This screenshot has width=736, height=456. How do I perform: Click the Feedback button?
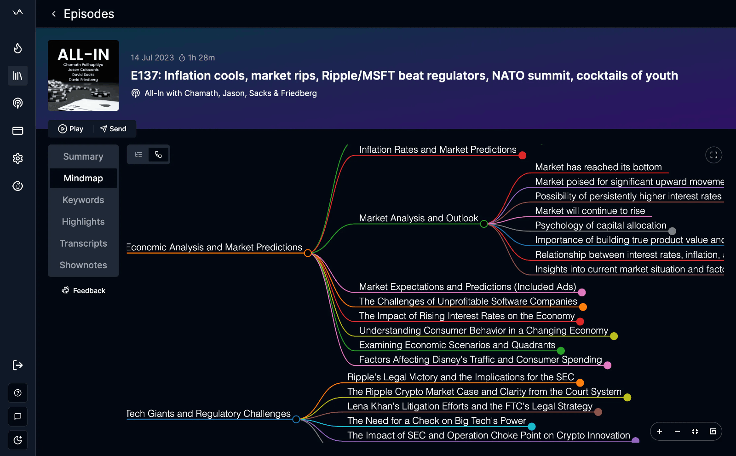pos(83,291)
